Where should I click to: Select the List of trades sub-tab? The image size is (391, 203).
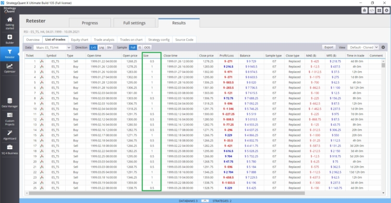tap(55, 39)
